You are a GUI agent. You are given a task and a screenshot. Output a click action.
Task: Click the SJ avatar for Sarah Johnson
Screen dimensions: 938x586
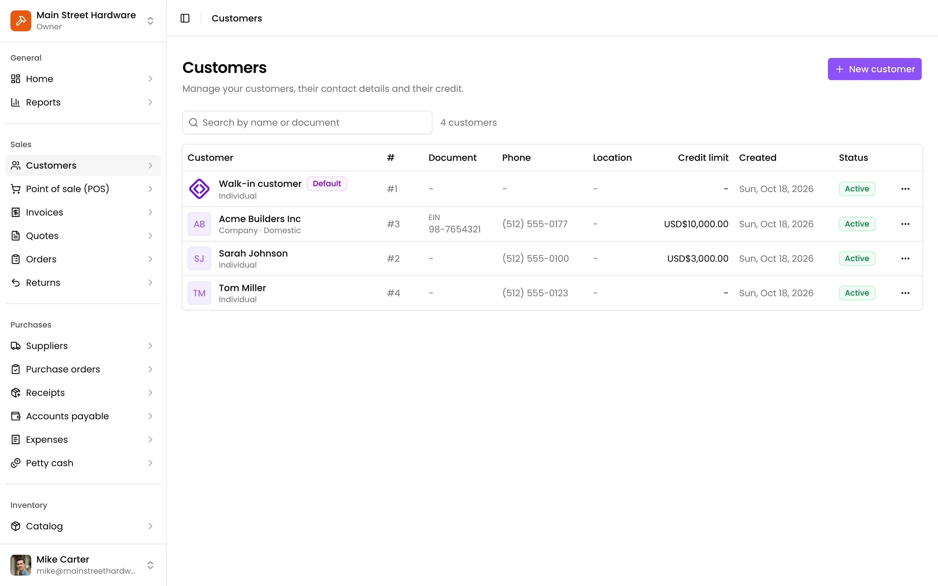[199, 258]
